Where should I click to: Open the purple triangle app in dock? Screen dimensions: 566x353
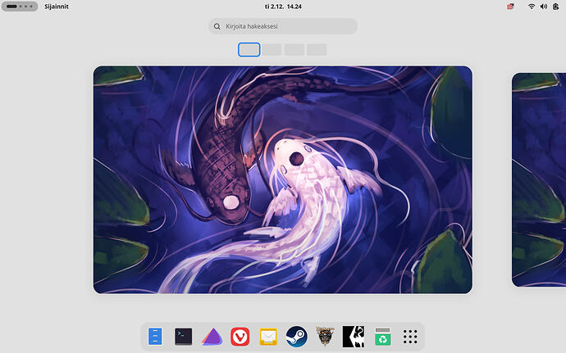[x=212, y=337]
